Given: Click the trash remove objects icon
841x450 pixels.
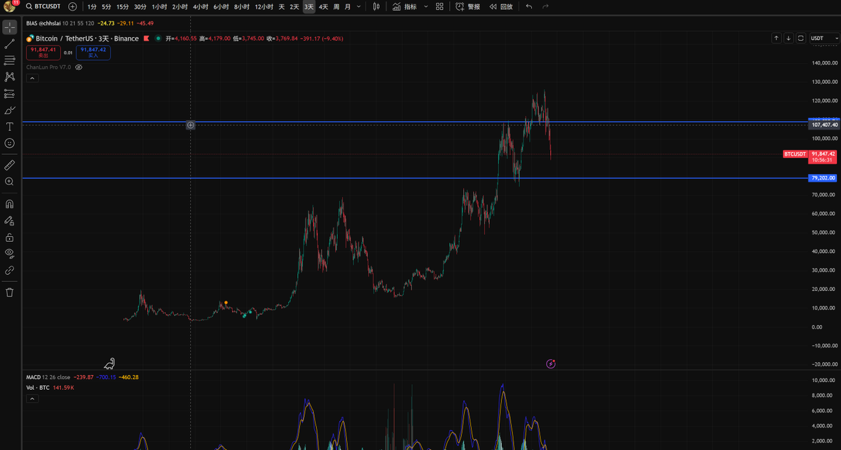Looking at the screenshot, I should [x=9, y=292].
